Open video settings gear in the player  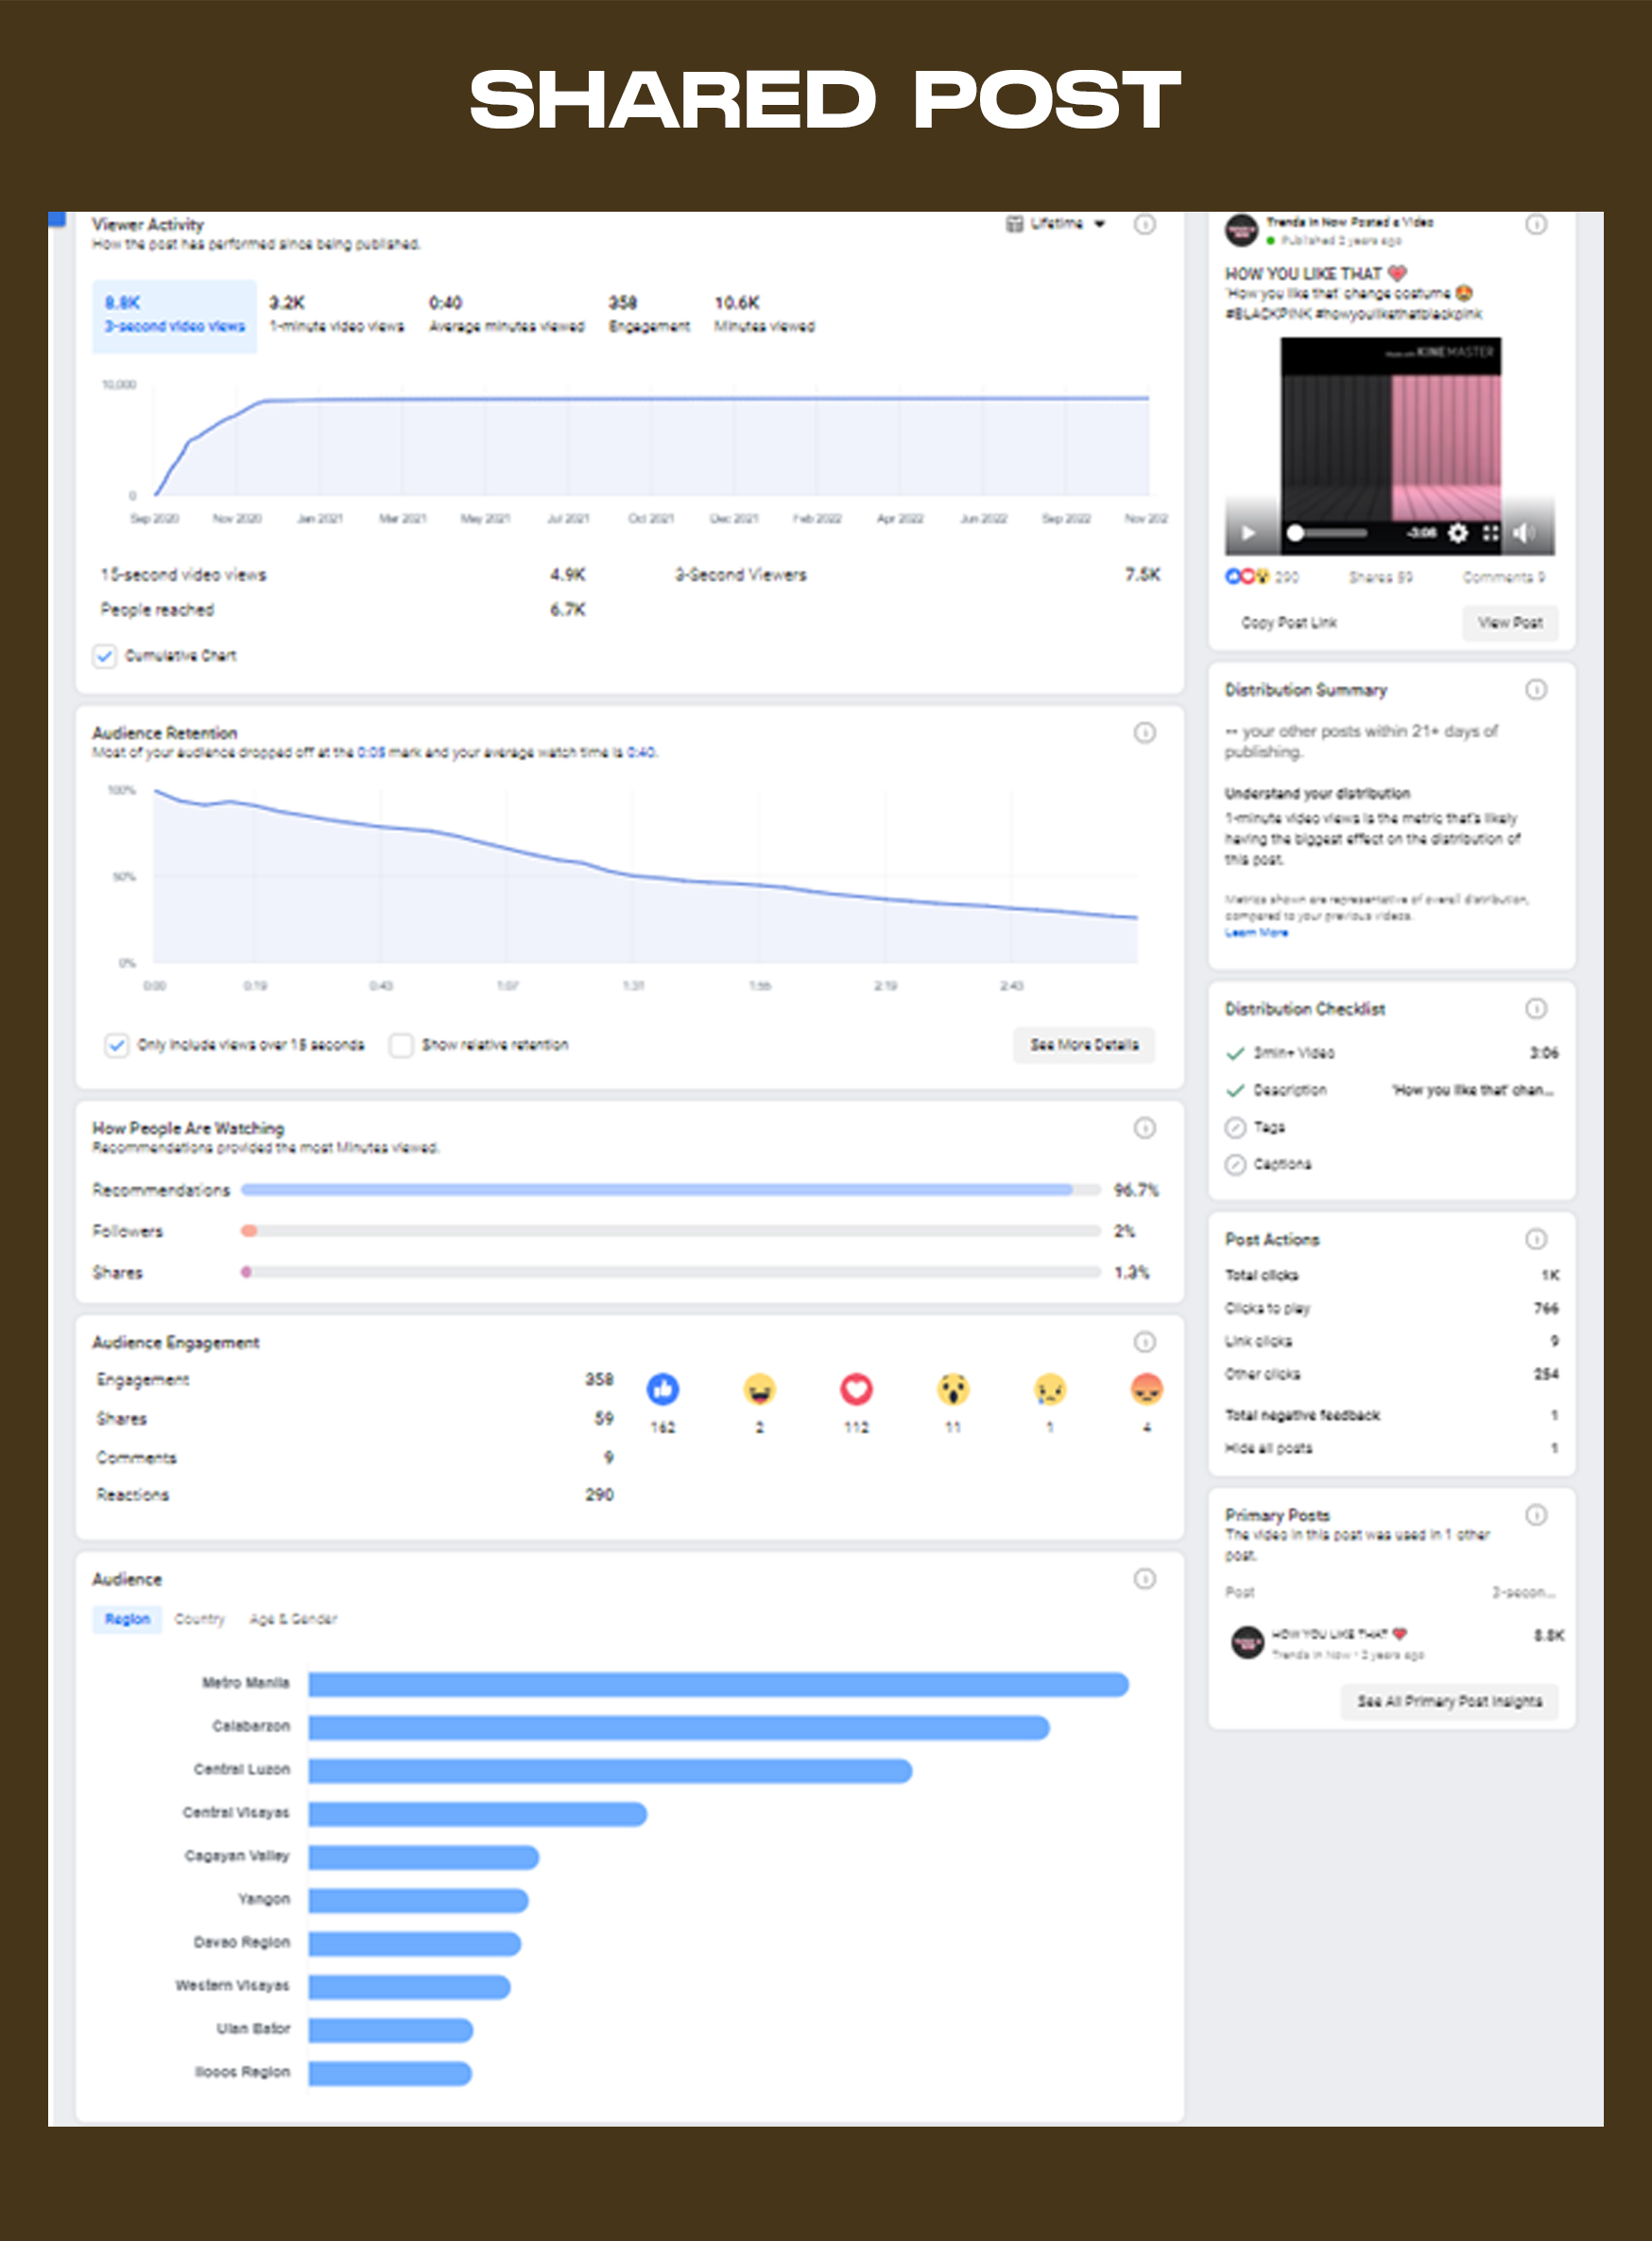coord(1458,533)
